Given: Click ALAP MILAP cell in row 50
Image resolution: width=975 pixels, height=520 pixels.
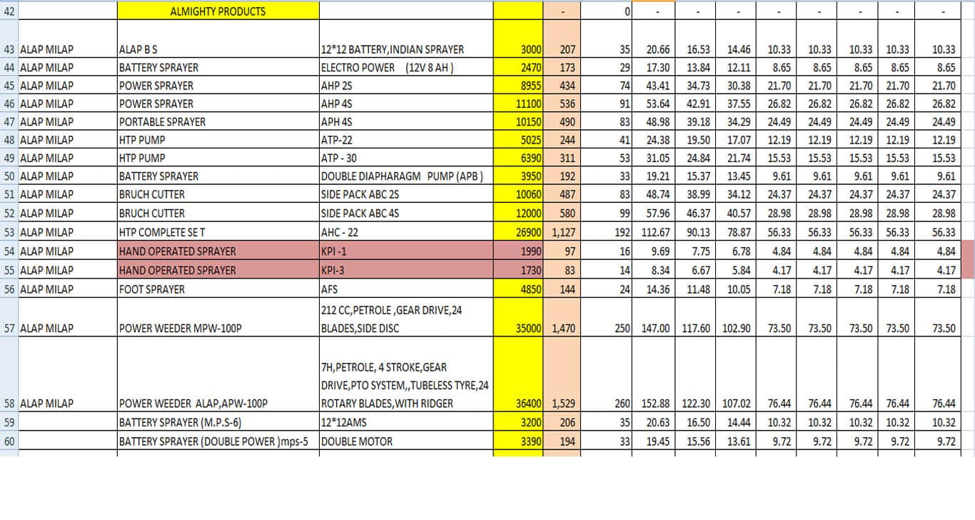Looking at the screenshot, I should tap(68, 176).
